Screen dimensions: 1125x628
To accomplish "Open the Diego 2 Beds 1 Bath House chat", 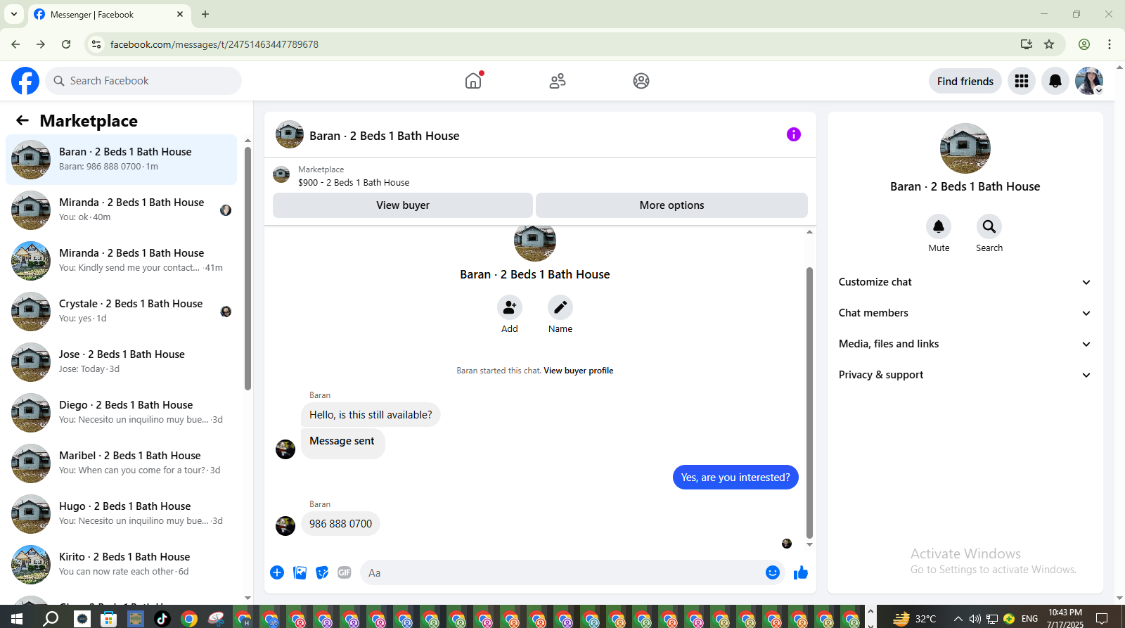I will point(121,413).
